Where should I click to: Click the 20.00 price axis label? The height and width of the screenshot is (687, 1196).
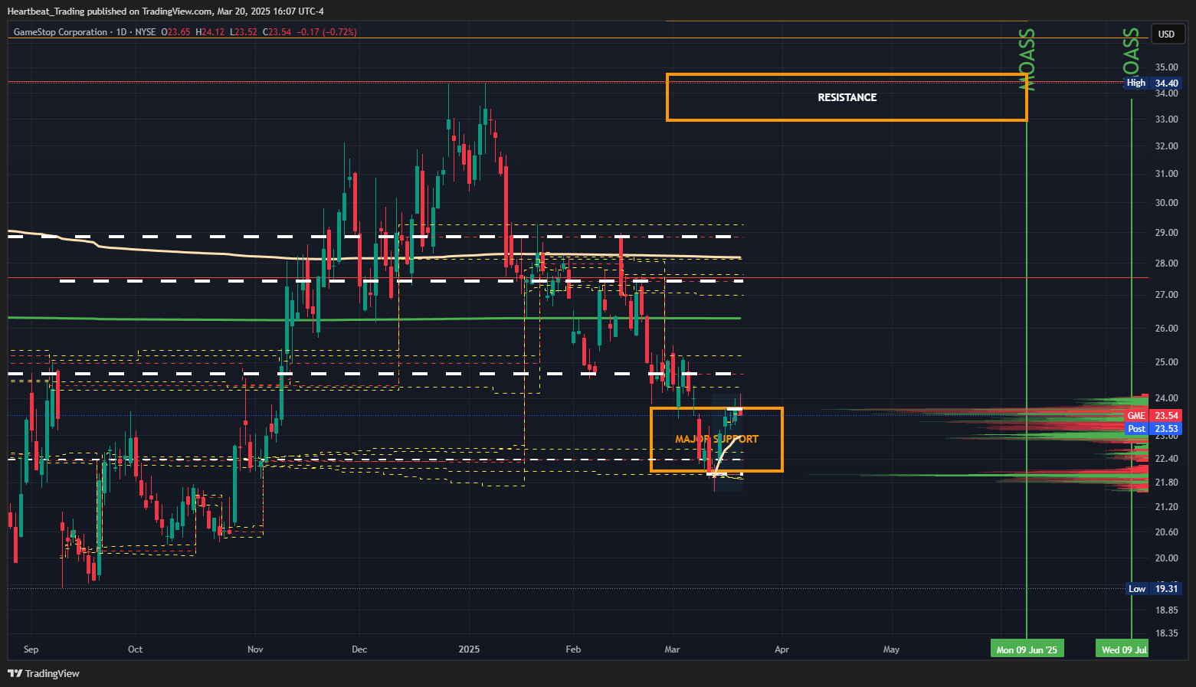click(x=1167, y=558)
